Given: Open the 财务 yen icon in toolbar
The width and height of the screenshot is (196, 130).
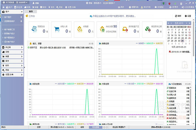Looking at the screenshot, I should pyautogui.click(x=49, y=7).
